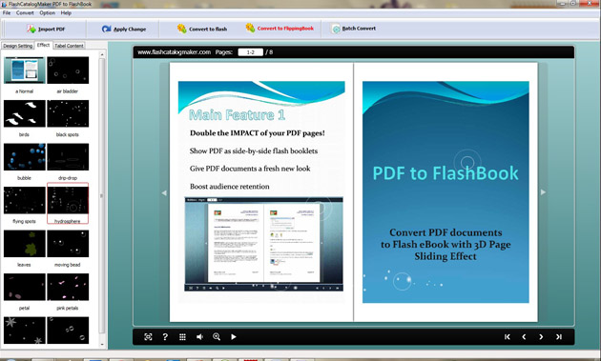The height and width of the screenshot is (361, 601).
Task: Switch to the Design Setting tab
Action: pyautogui.click(x=17, y=46)
